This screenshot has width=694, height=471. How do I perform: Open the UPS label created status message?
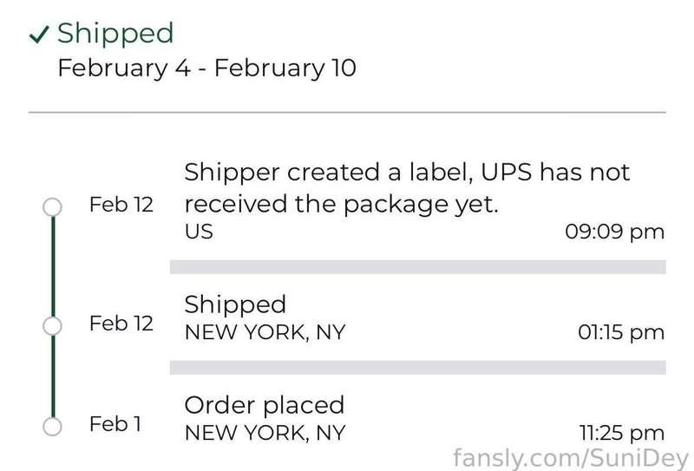[407, 188]
